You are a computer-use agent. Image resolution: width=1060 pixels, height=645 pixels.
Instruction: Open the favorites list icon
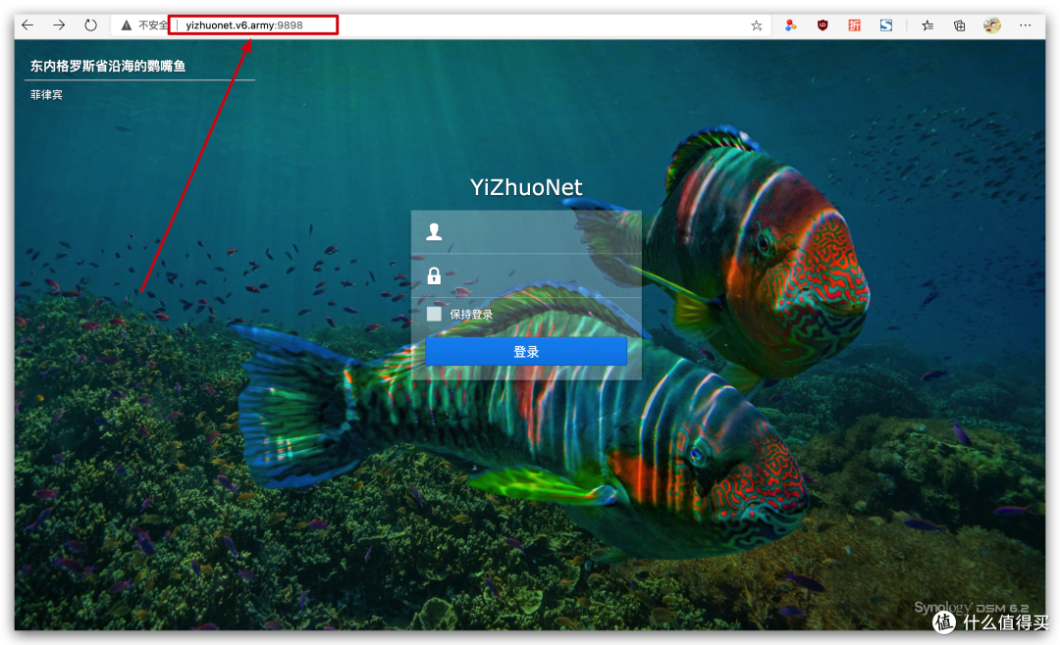927,25
